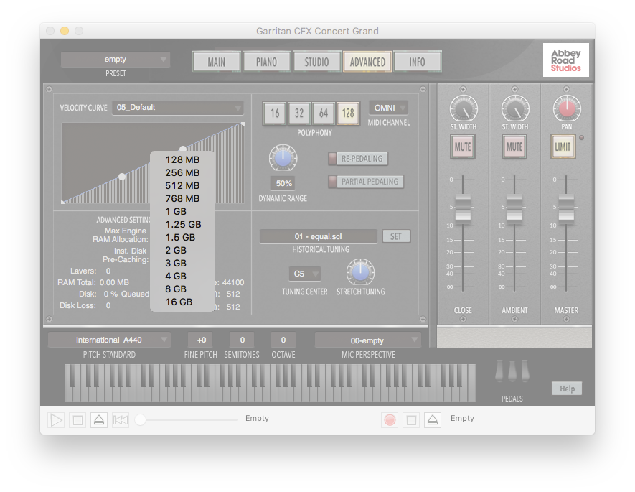Choose 768 MB RAM allocation
This screenshot has width=635, height=492.
tap(182, 198)
